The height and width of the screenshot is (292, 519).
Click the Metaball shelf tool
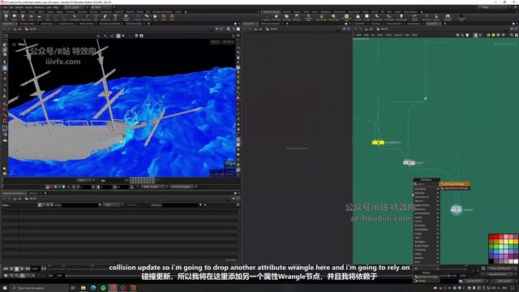click(147, 17)
